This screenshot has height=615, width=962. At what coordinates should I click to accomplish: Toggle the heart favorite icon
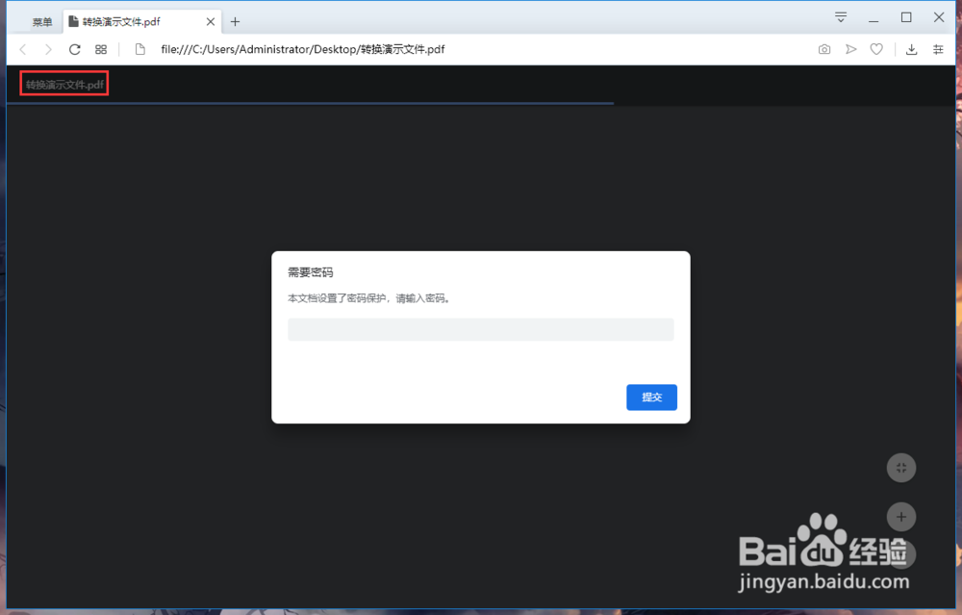(876, 48)
